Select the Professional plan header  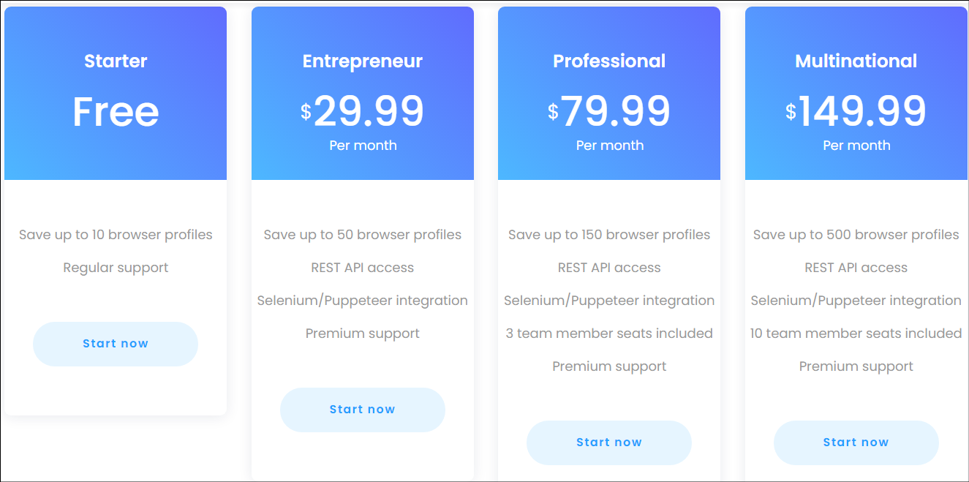[x=609, y=61]
